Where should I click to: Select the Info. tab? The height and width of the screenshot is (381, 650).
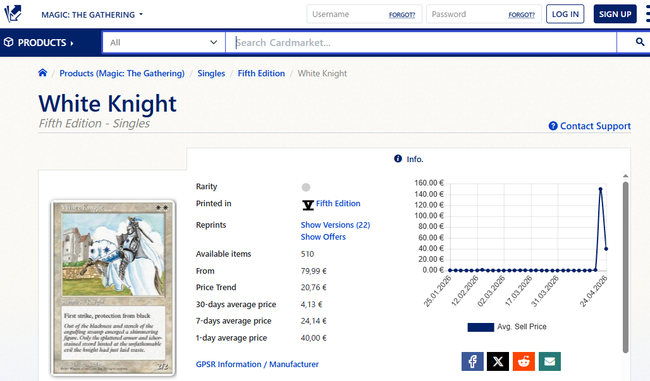click(x=408, y=159)
